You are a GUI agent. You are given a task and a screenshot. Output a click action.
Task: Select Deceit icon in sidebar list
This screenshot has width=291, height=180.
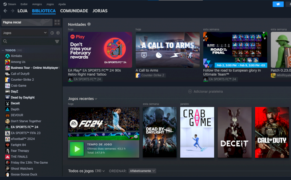click(7, 103)
